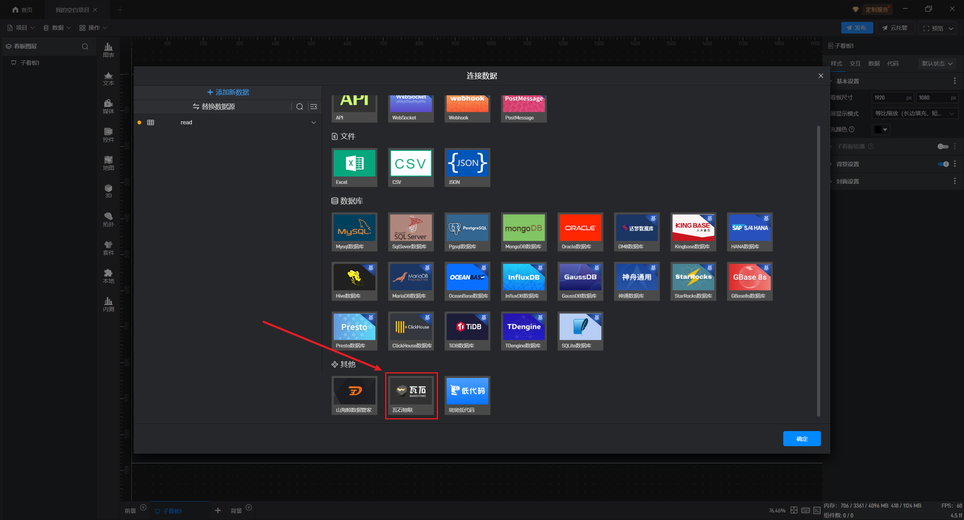Screen dimensions: 964x520
Task: Open the 拓扑 component category
Action: [x=108, y=219]
